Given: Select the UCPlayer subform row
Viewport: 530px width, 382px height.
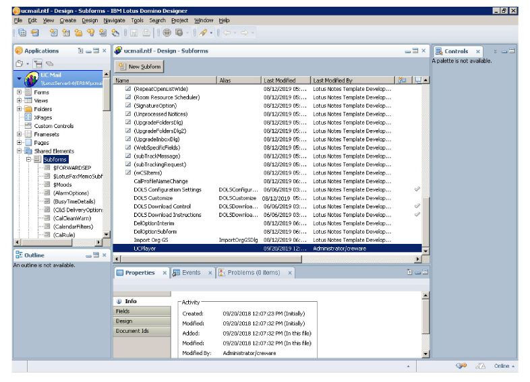Looking at the screenshot, I should tap(268, 248).
